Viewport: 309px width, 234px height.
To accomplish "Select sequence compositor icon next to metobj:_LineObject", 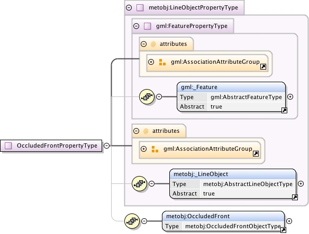I will tap(139, 183).
